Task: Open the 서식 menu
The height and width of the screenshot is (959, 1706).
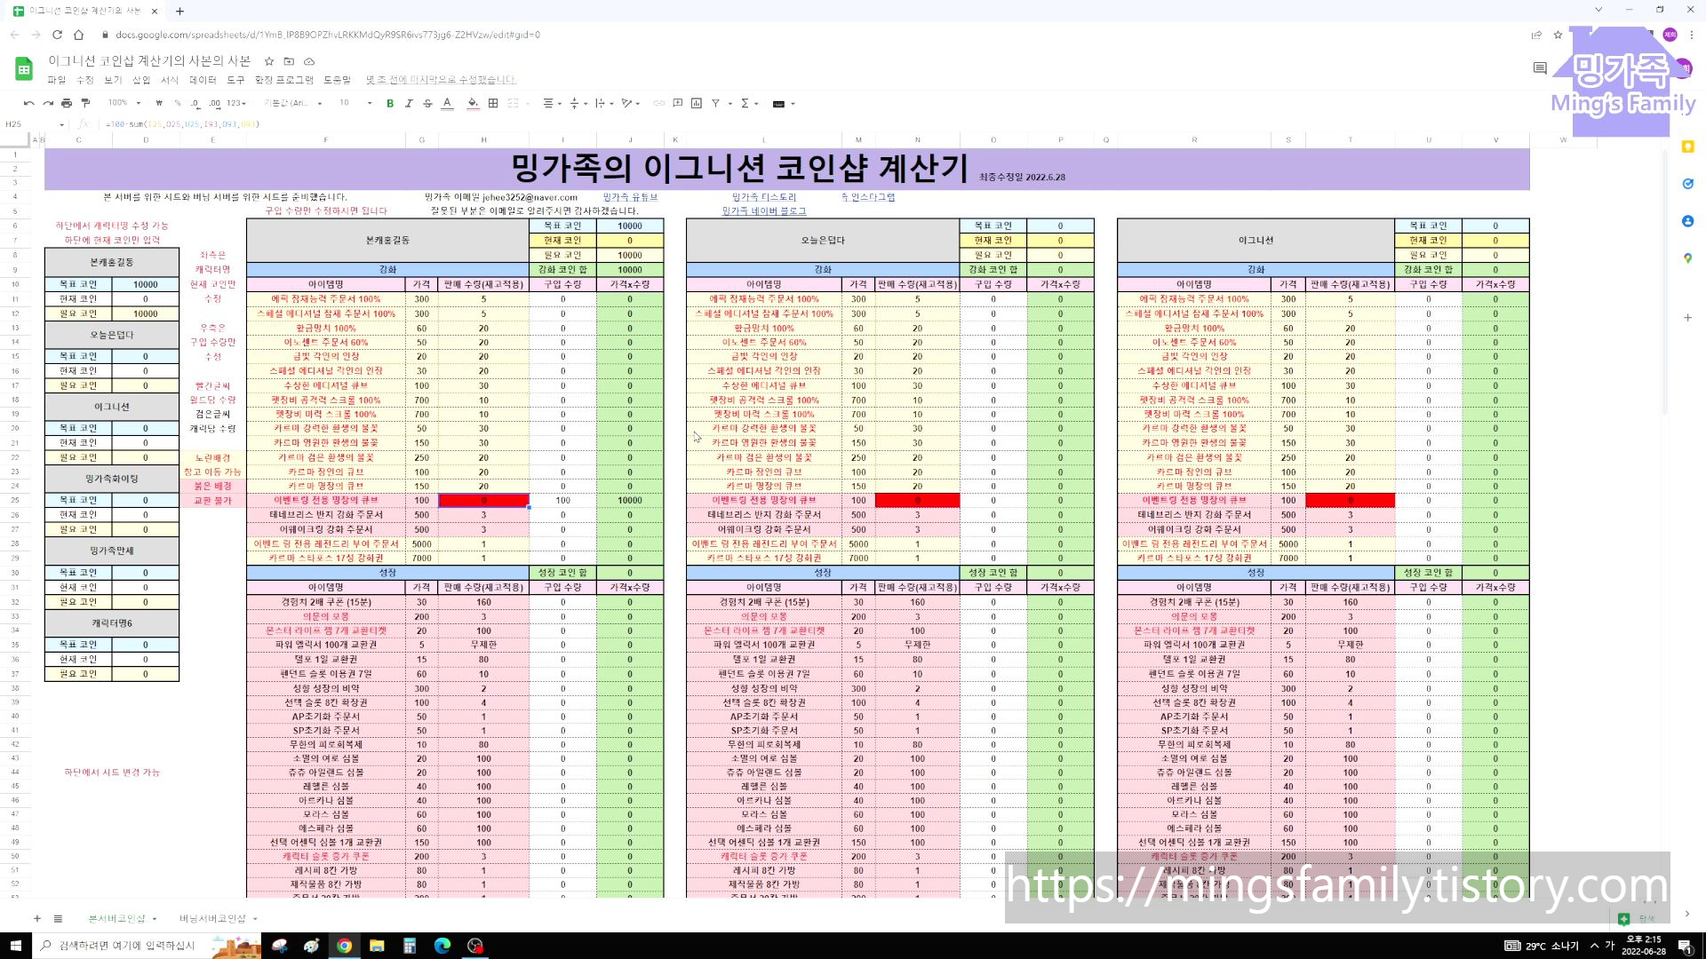Action: pyautogui.click(x=170, y=80)
